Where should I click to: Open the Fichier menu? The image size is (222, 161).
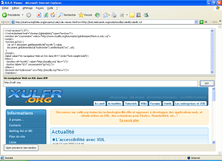coord(5,8)
